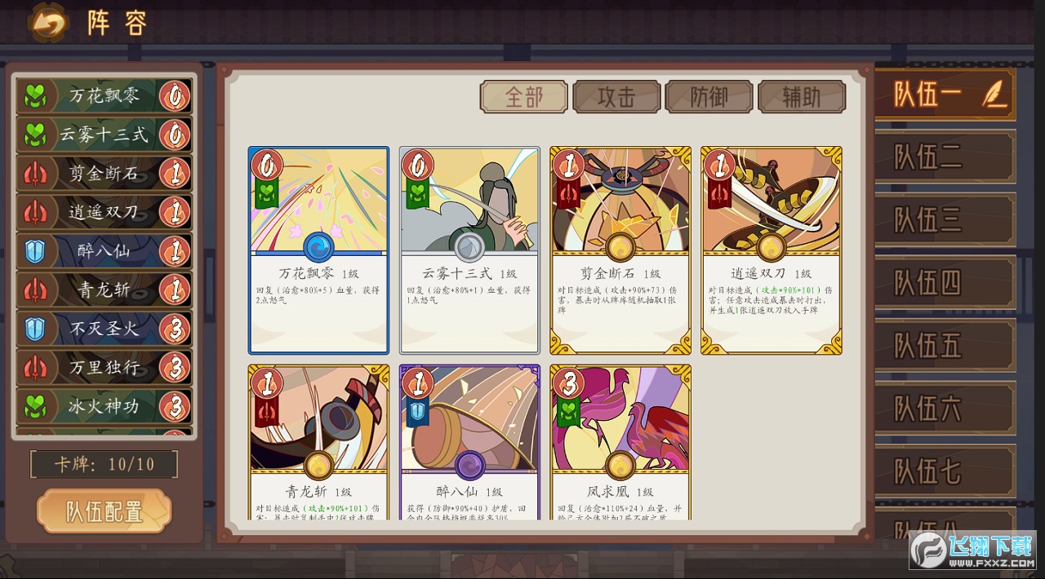This screenshot has height=579, width=1045.
Task: Click 万里独行 entry in deck list
Action: coord(104,367)
